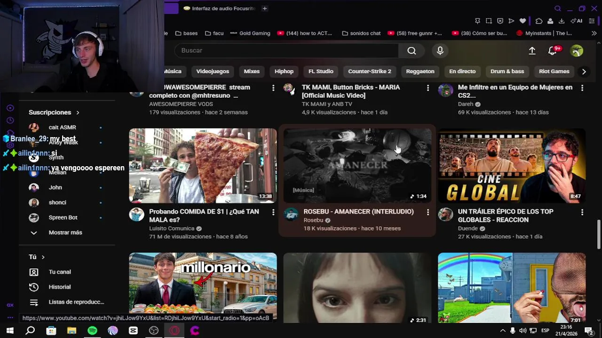This screenshot has width=602, height=338.
Task: Select the Mixes filter chip
Action: (252, 71)
